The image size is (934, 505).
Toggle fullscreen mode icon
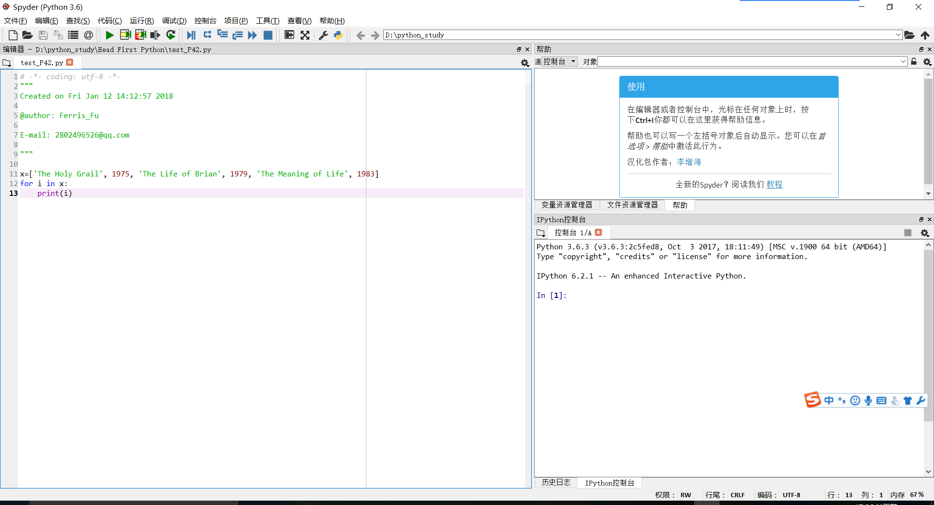[305, 35]
